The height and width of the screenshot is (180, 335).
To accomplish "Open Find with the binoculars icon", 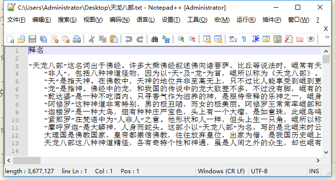I will 154,39.
